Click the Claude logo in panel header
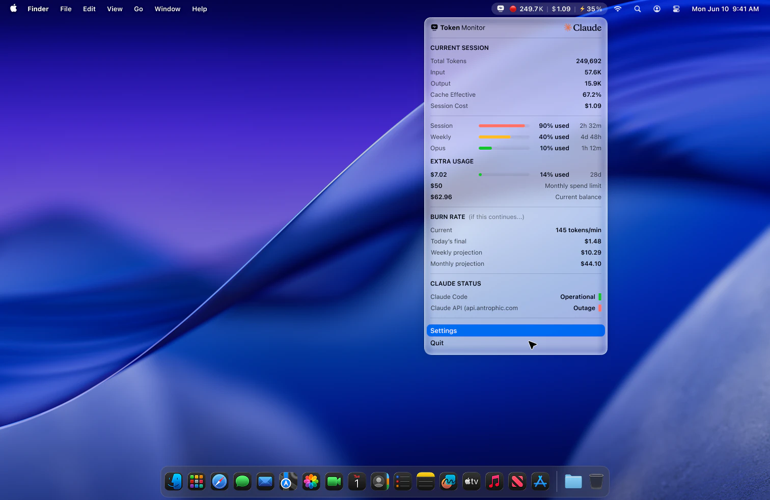This screenshot has height=500, width=770. pos(583,27)
